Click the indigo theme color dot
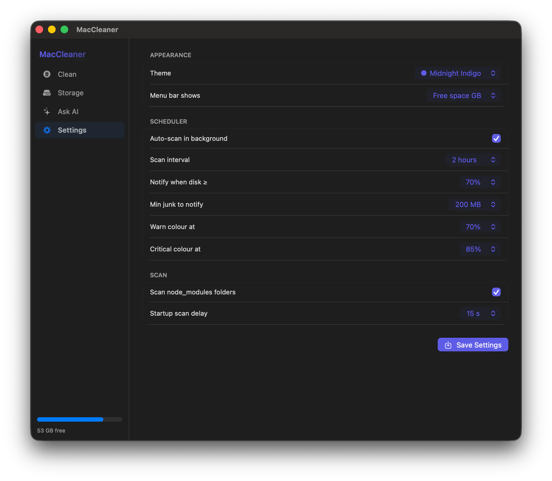 [424, 73]
